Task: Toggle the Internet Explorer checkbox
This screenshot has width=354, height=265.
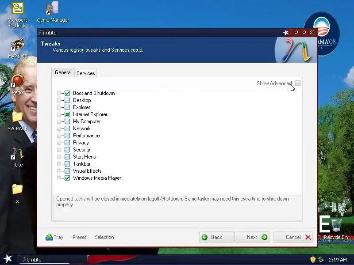Action: [x=67, y=114]
